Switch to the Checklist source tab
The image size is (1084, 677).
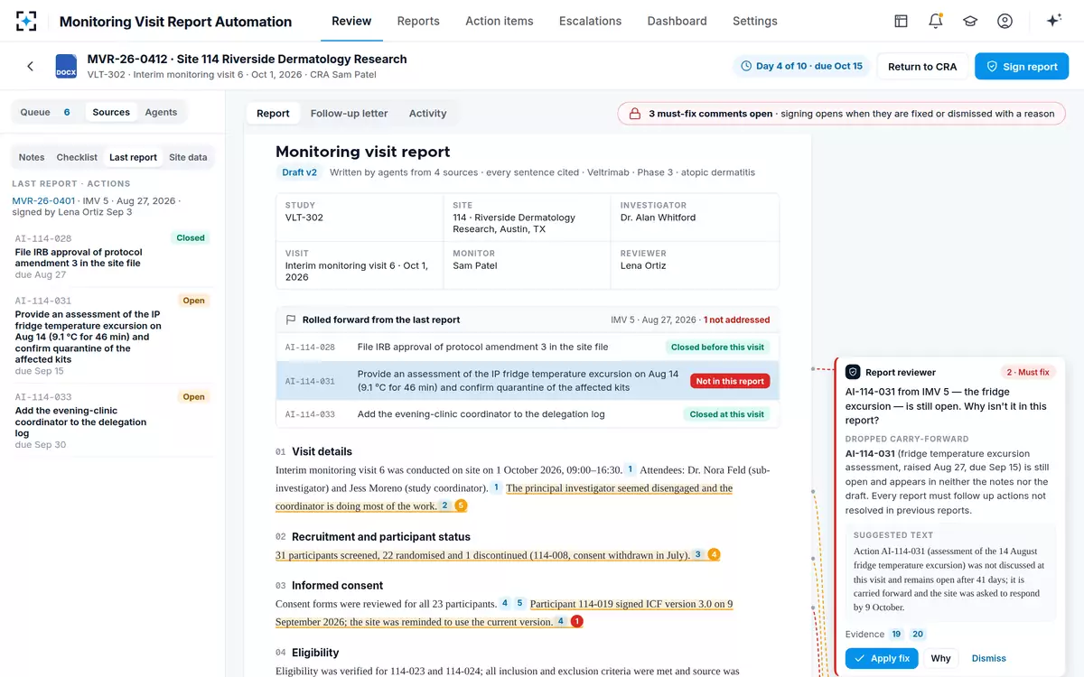click(x=77, y=157)
